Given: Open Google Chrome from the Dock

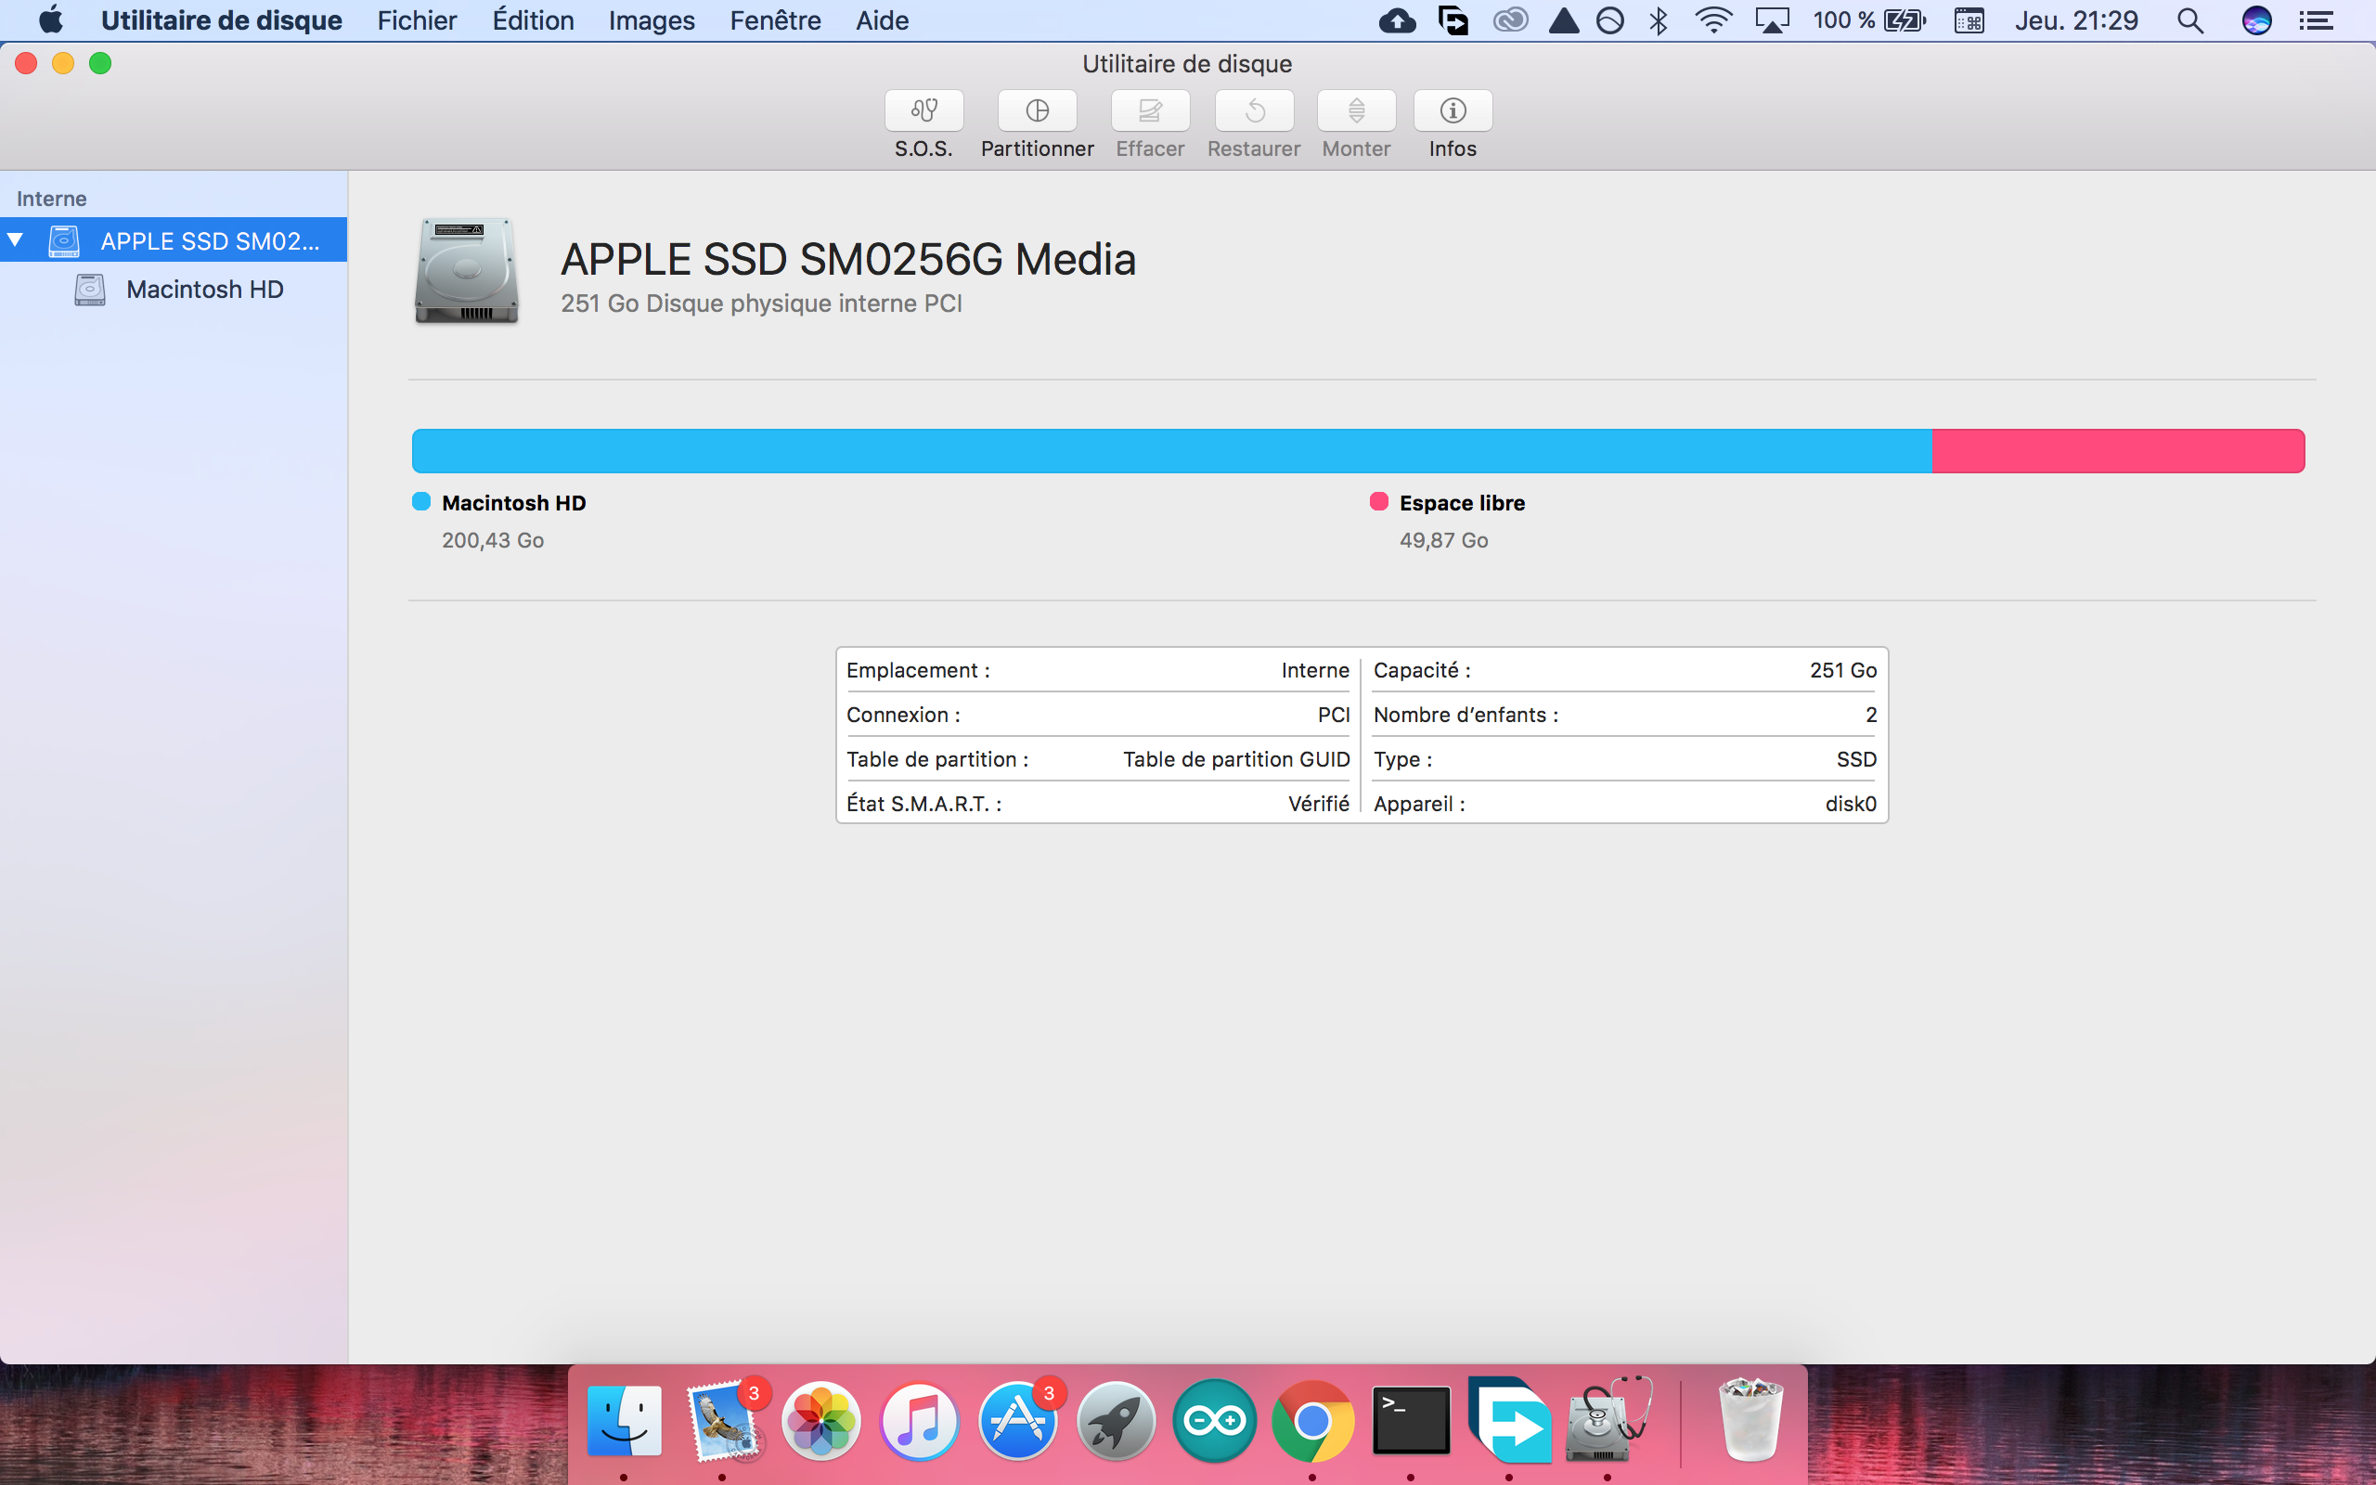Looking at the screenshot, I should coord(1312,1420).
